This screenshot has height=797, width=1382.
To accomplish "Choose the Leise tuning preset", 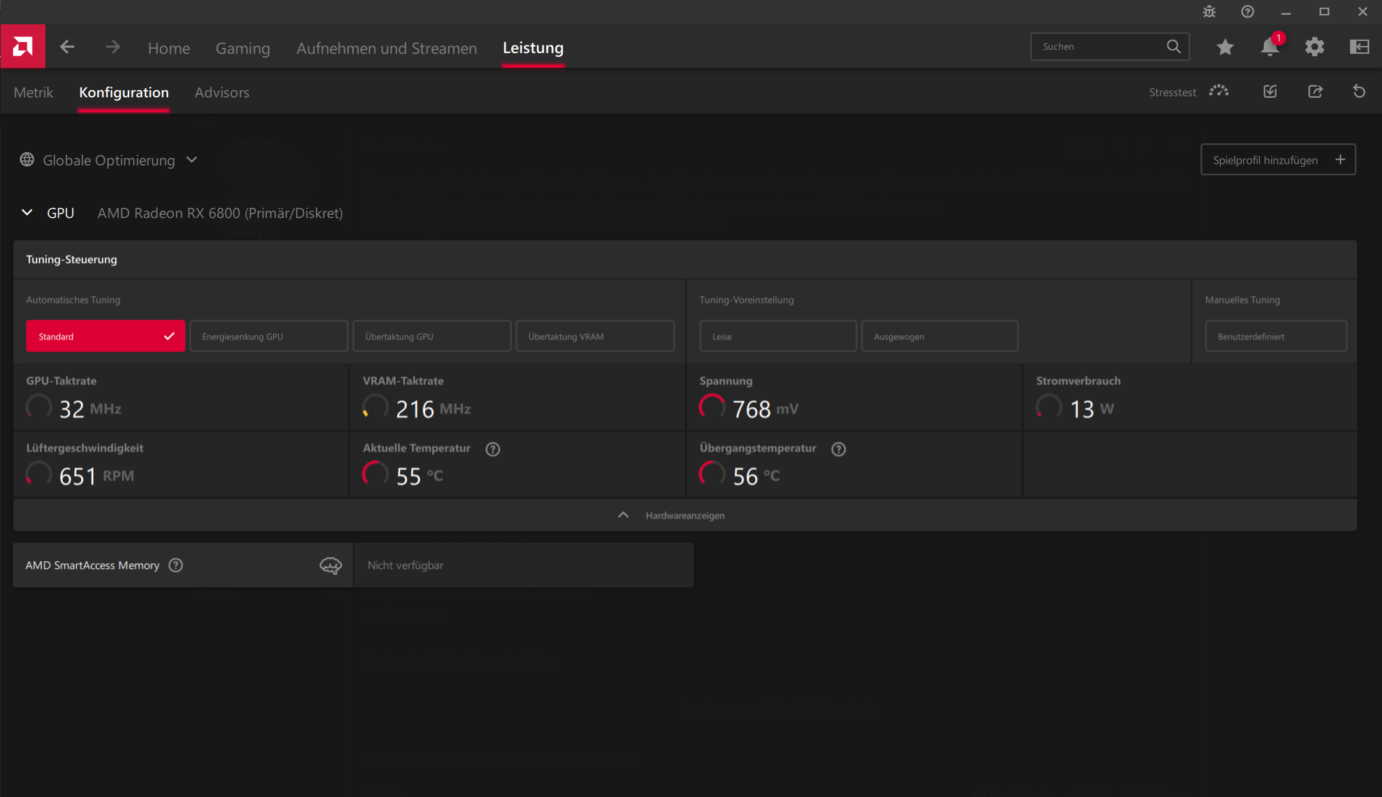I will coord(778,336).
